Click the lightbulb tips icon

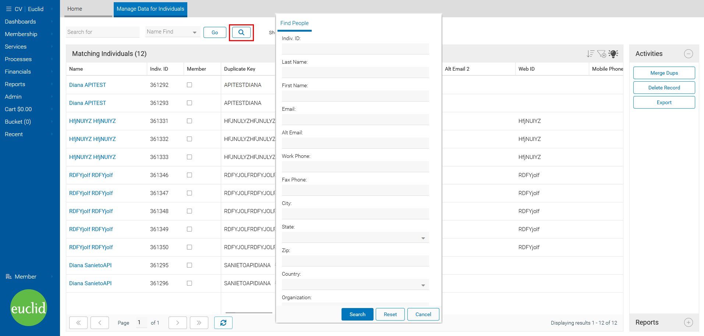tap(613, 54)
